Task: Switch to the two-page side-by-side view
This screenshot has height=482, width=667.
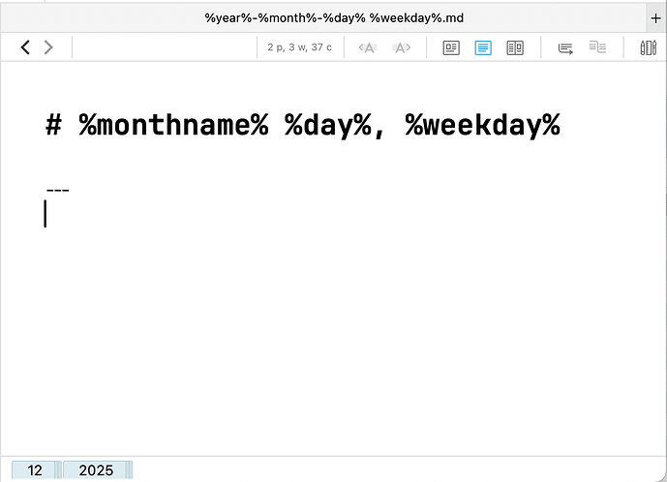Action: (515, 47)
